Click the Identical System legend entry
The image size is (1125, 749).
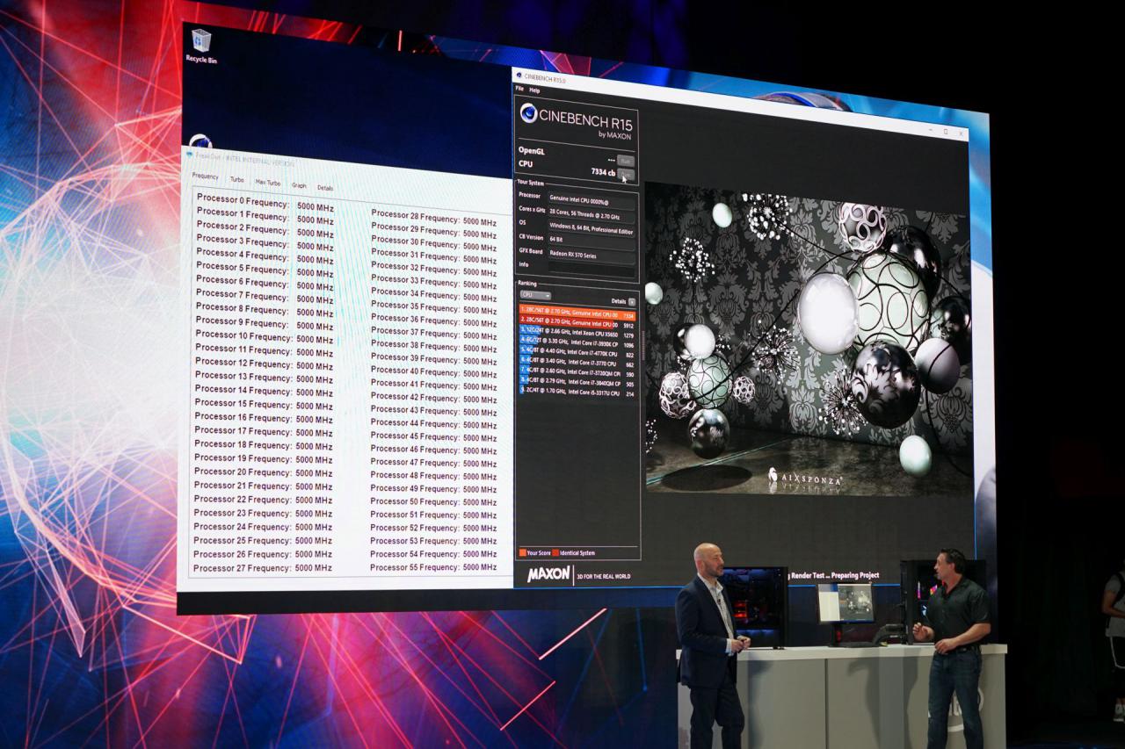point(573,553)
